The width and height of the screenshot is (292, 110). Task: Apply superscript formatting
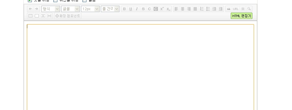point(162,9)
